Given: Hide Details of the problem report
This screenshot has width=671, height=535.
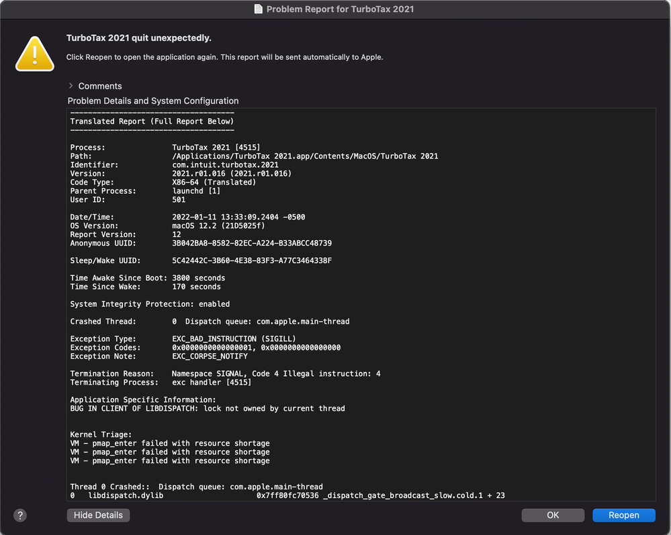Looking at the screenshot, I should point(98,516).
